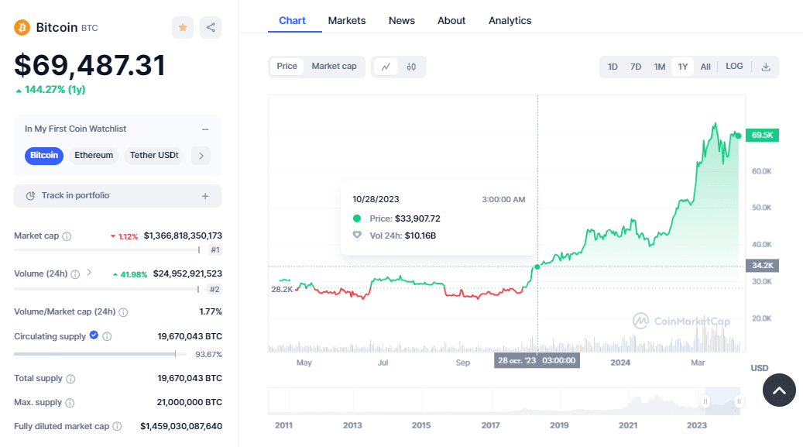Choose the 1D time range
Image resolution: width=803 pixels, height=447 pixels.
pos(613,67)
